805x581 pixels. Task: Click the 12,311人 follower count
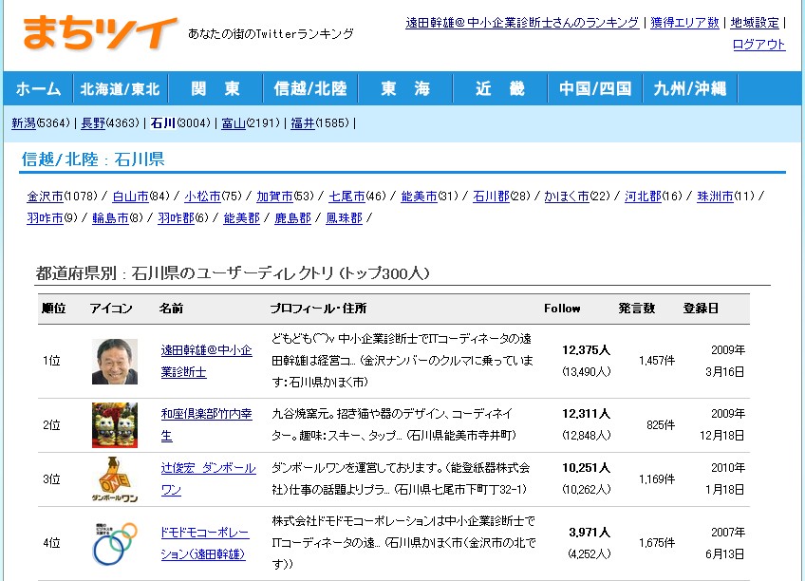[587, 414]
